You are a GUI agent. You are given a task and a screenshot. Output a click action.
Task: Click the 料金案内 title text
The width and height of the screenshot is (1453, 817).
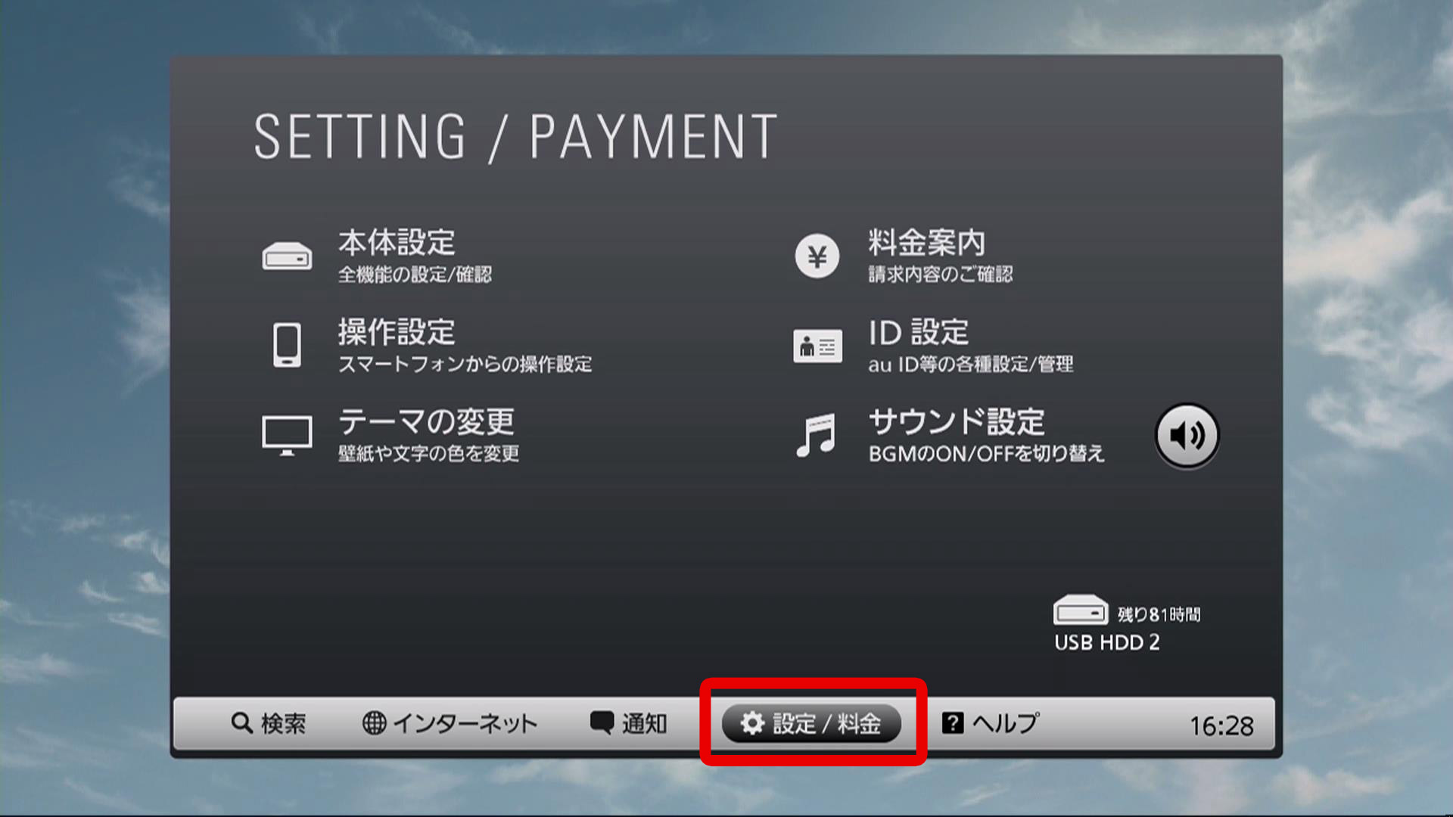click(927, 244)
